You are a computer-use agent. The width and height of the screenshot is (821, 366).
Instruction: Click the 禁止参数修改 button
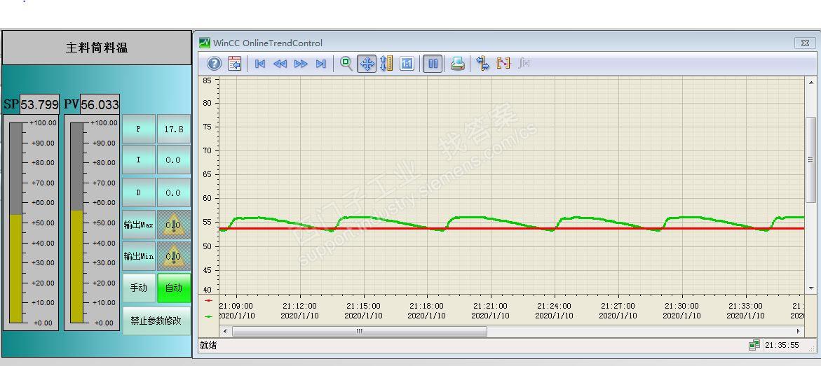[x=156, y=321]
